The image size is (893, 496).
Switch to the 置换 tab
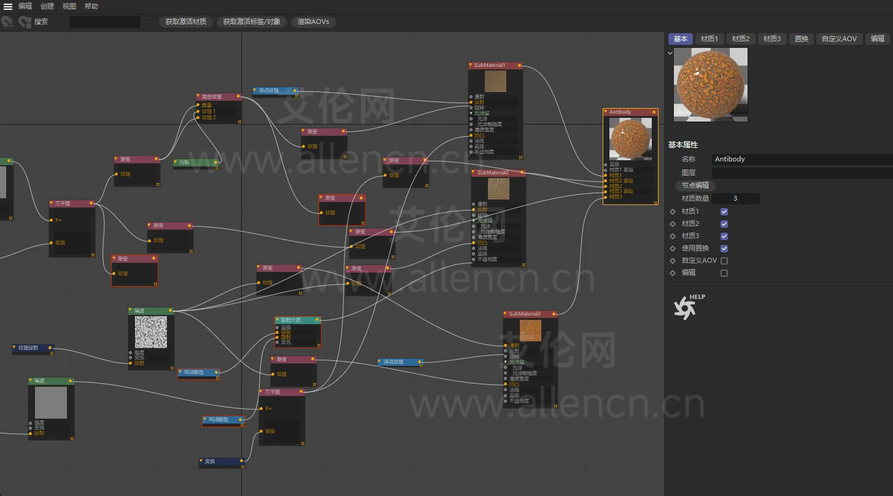click(801, 39)
